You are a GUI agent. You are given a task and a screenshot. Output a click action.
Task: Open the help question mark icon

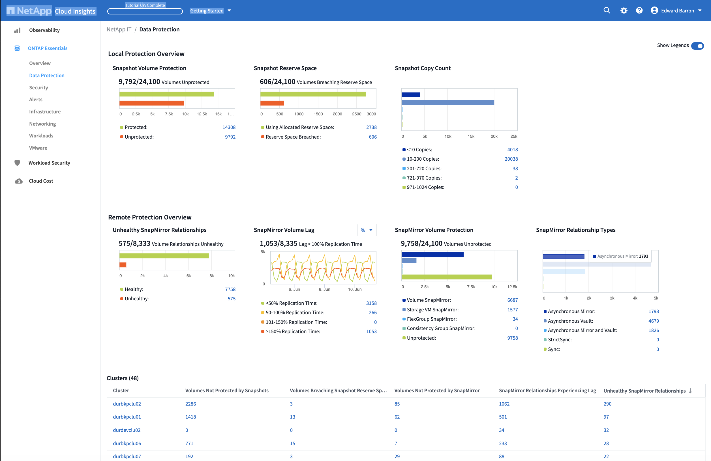[x=639, y=10]
